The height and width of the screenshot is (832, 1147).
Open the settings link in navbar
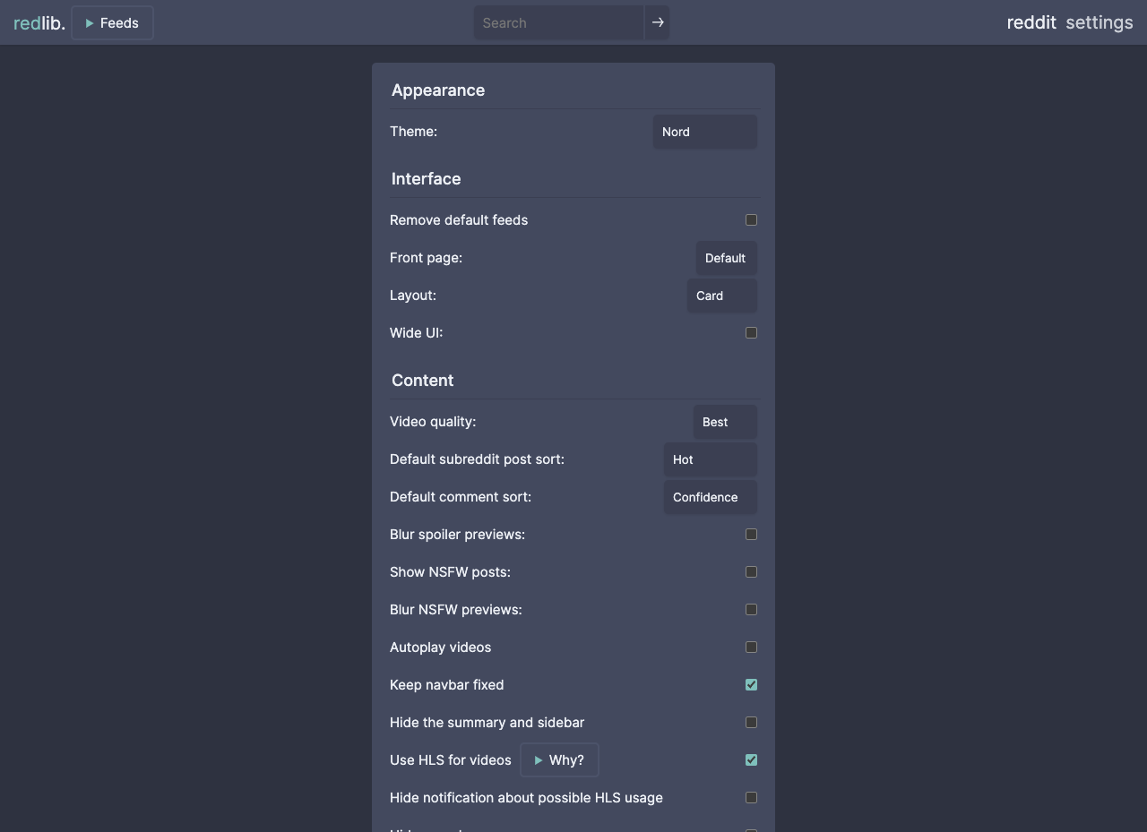(x=1100, y=22)
